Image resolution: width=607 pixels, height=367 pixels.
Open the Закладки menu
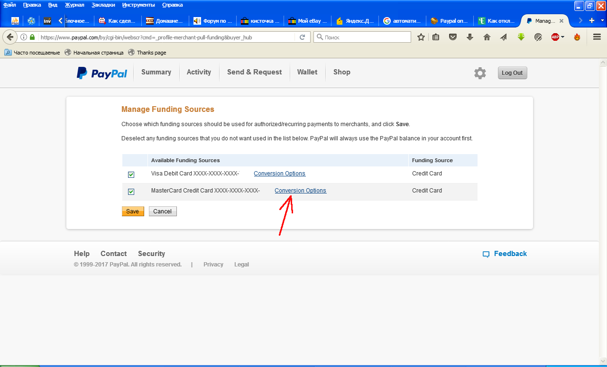click(x=103, y=5)
